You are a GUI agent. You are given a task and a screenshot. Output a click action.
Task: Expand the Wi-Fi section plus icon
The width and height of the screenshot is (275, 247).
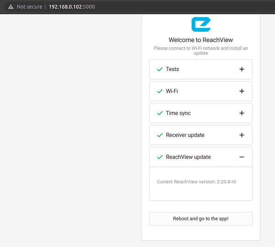tap(242, 91)
